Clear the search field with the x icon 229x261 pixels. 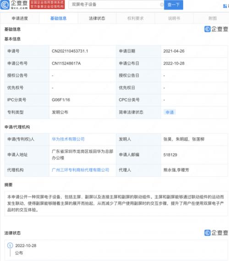[x=162, y=5]
